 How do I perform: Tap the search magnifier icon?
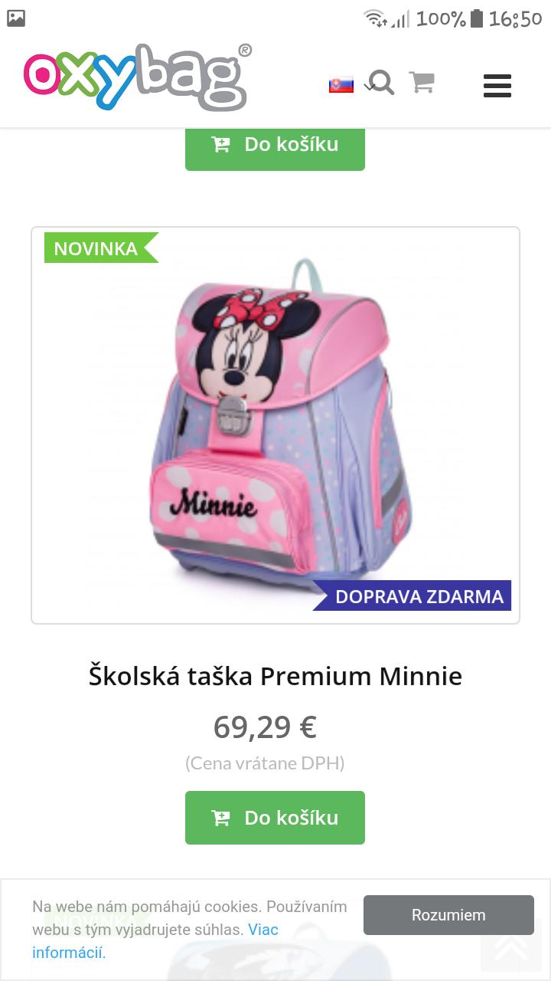[380, 83]
